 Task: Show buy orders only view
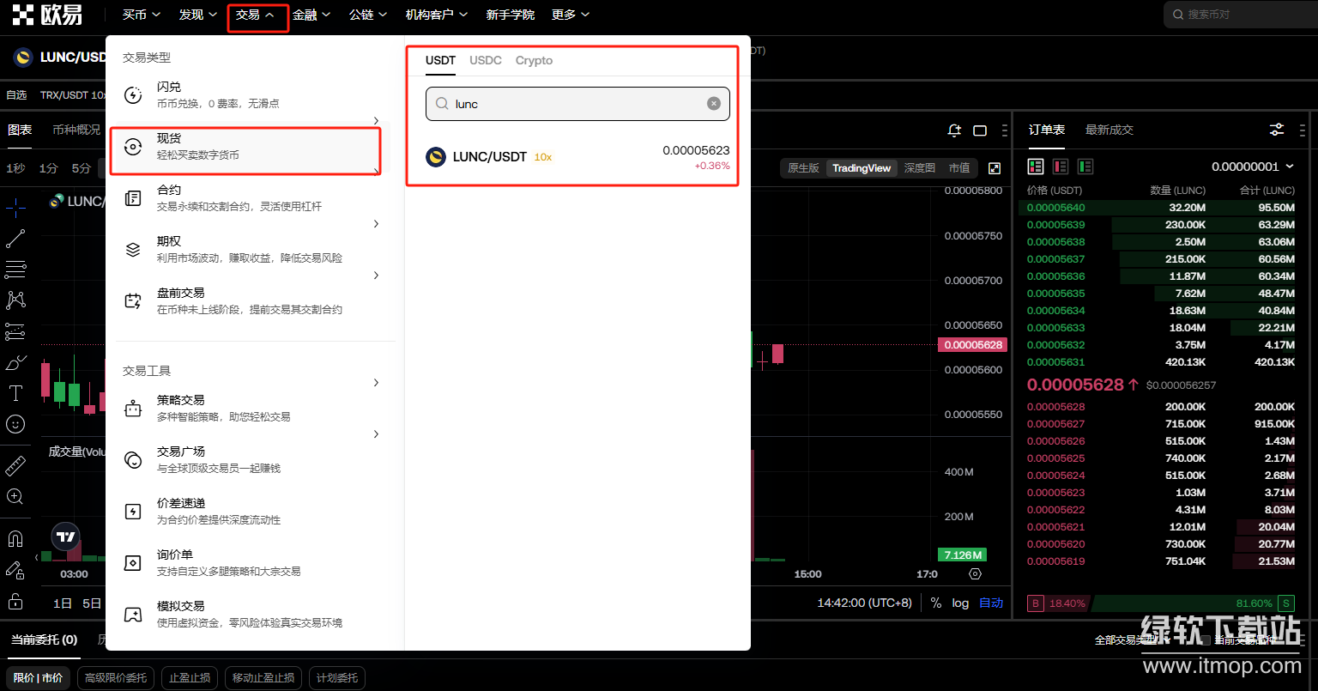[1085, 167]
